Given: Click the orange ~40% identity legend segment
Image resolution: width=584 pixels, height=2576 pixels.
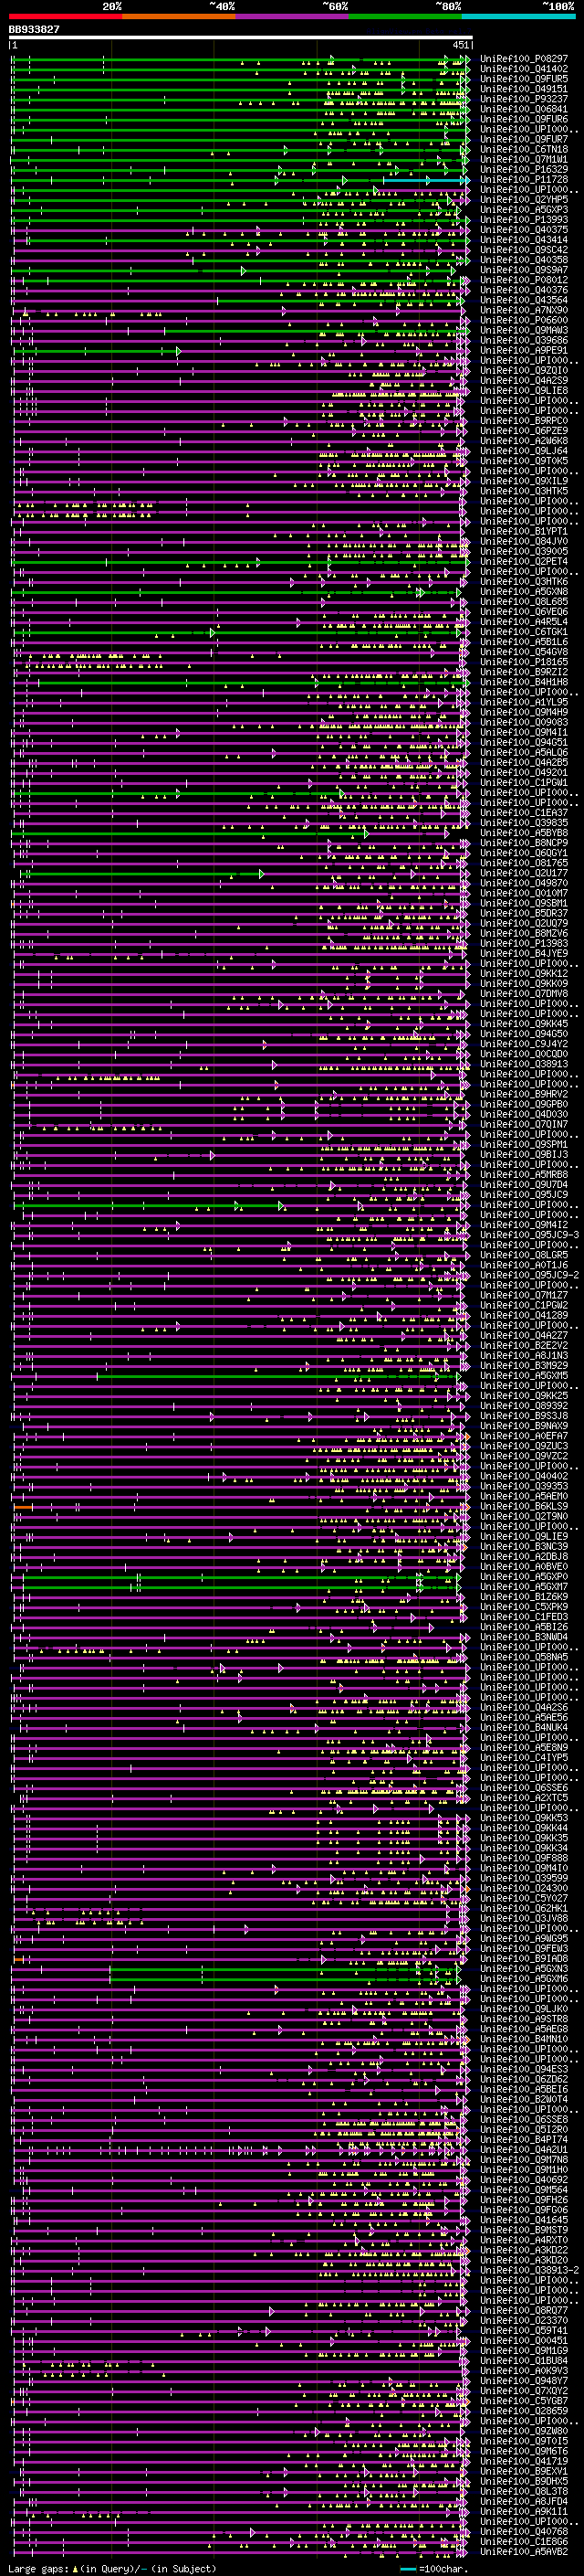Looking at the screenshot, I should (179, 16).
